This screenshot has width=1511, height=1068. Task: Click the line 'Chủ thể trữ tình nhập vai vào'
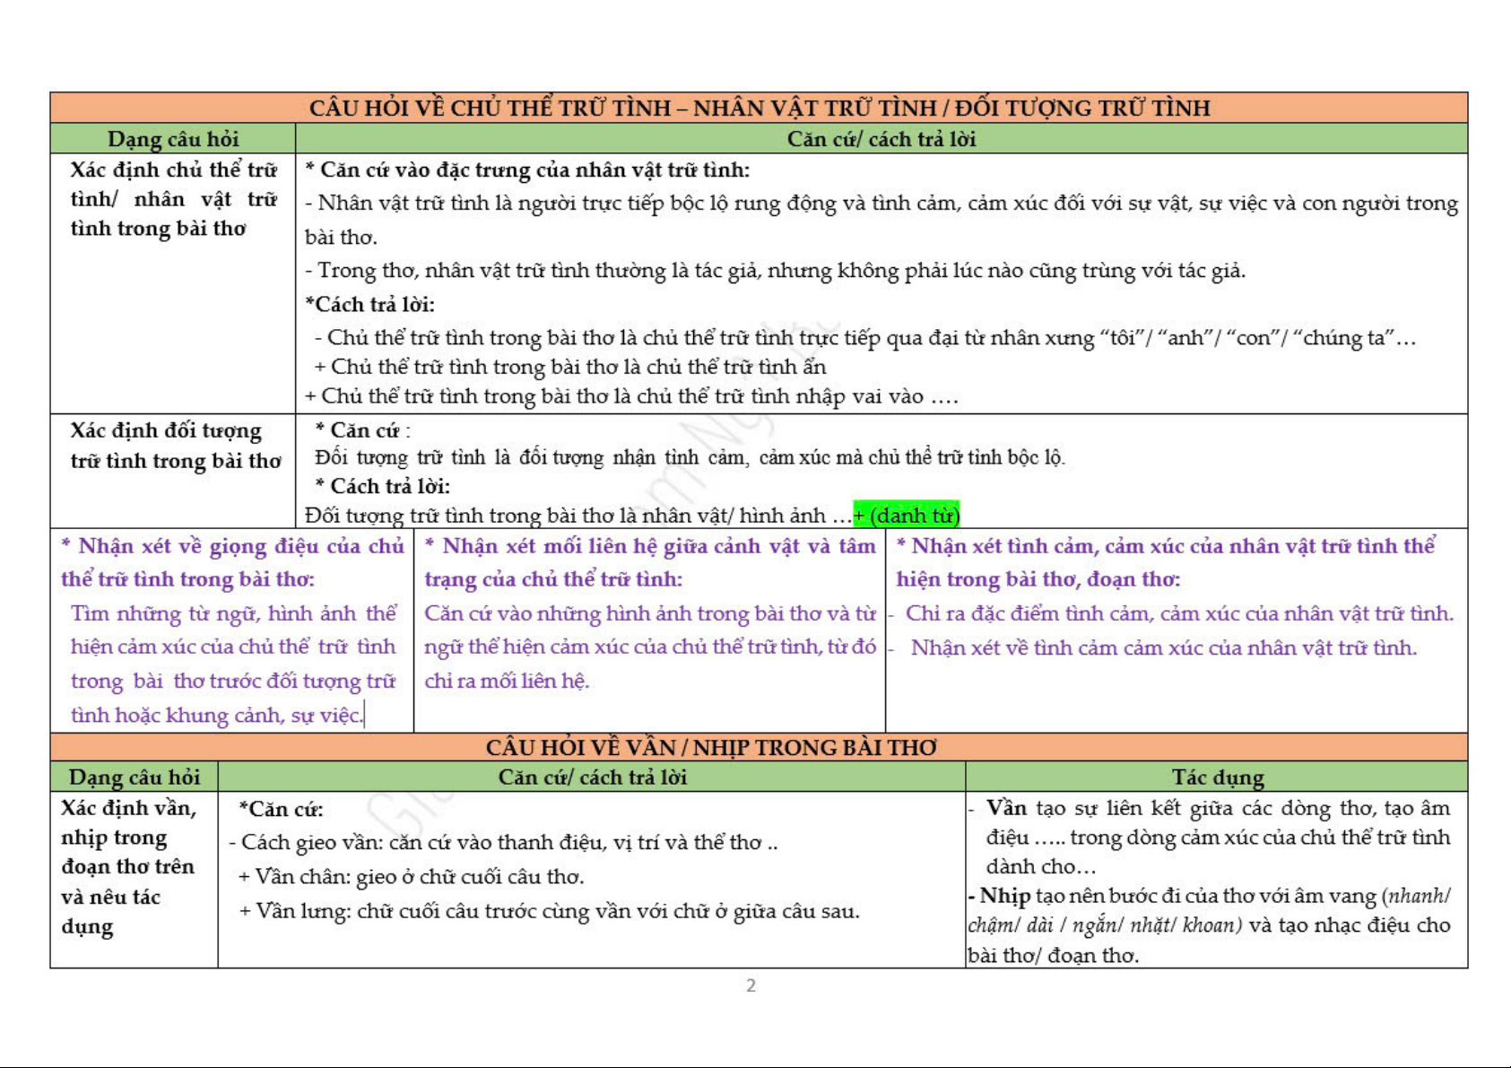click(631, 396)
